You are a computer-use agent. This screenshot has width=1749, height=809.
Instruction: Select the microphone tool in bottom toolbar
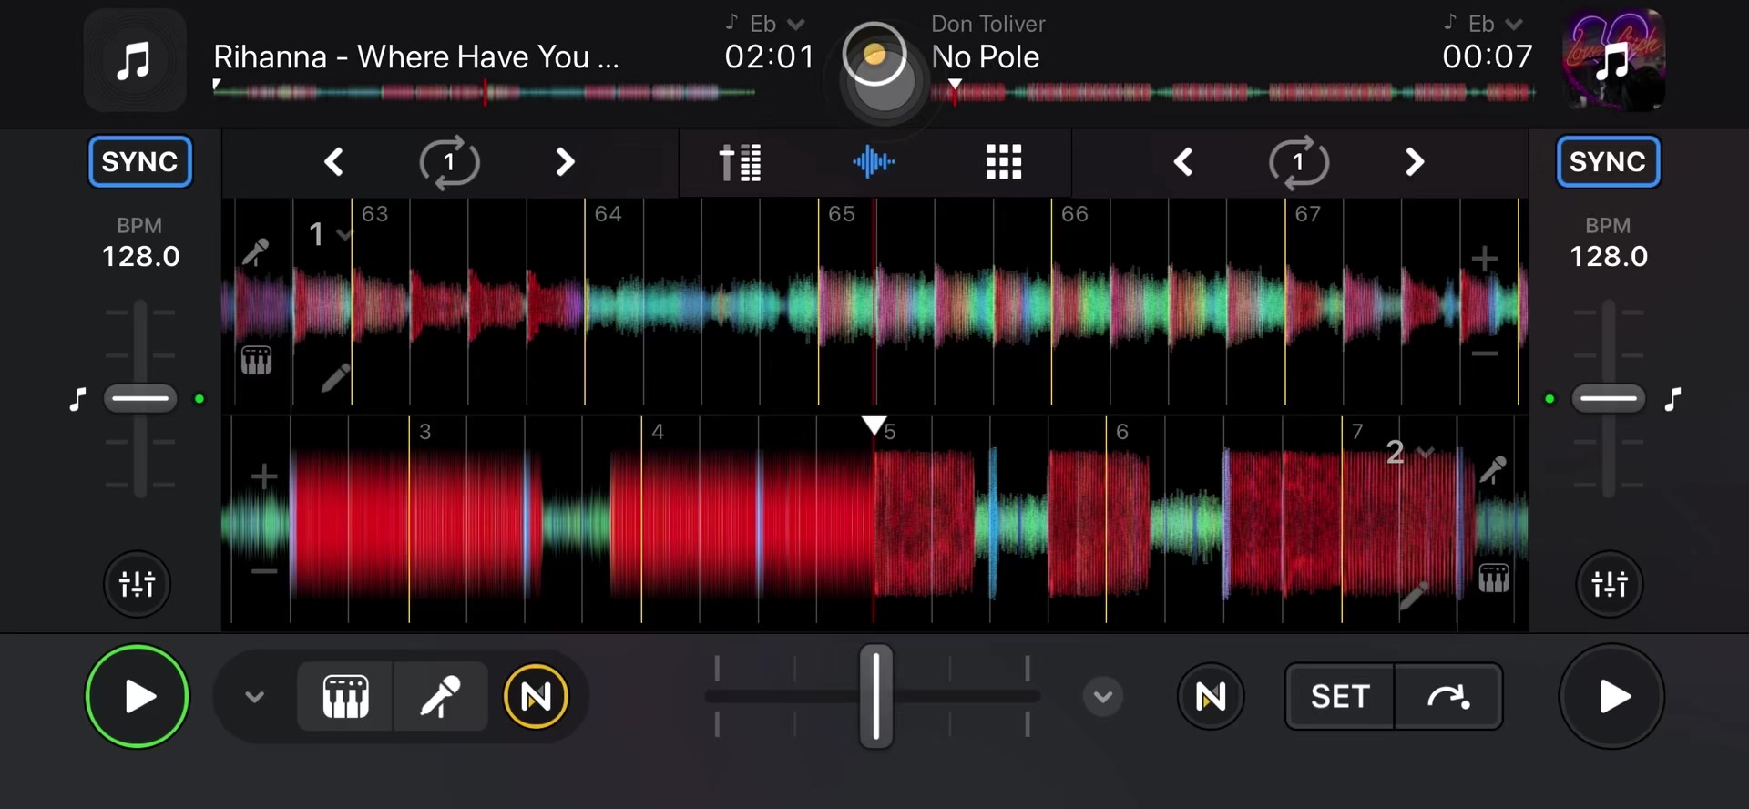click(441, 697)
